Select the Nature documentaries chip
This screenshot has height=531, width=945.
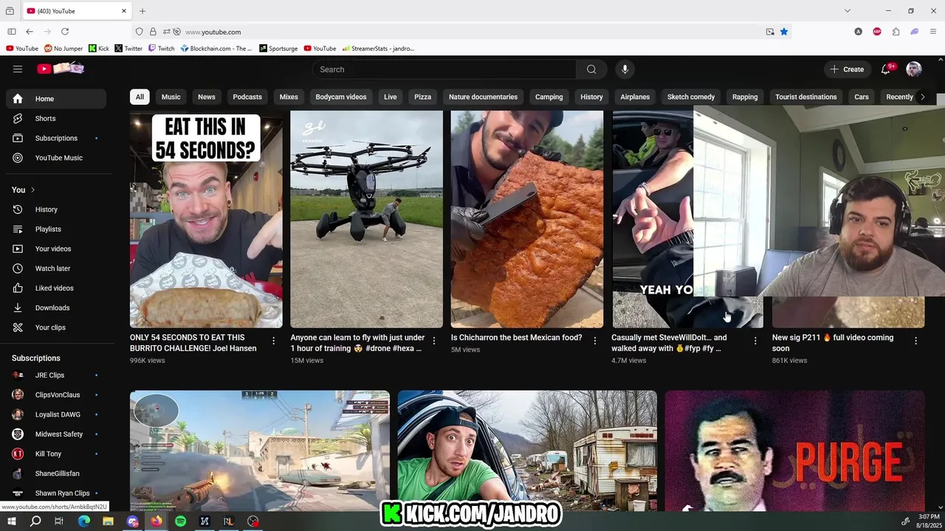[483, 97]
